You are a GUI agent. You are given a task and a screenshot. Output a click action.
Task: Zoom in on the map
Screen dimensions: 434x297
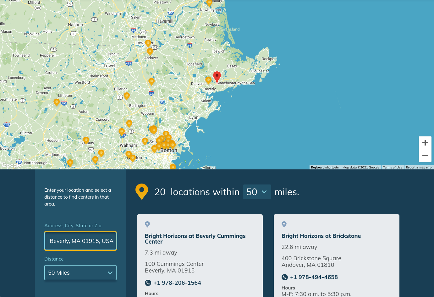pos(425,143)
